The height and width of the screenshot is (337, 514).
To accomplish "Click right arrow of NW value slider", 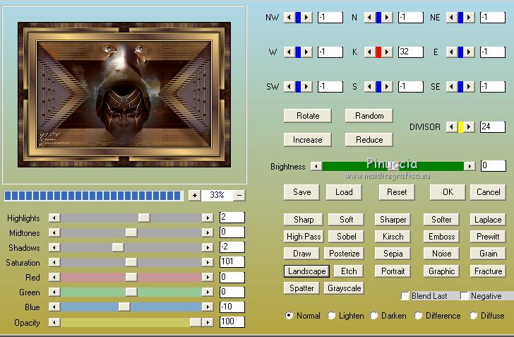I will click(307, 17).
